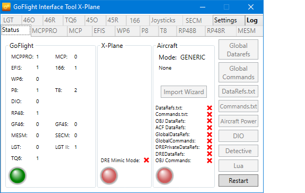Switch to the MCPPRO tab
305x193 pixels.
[x=45, y=31]
